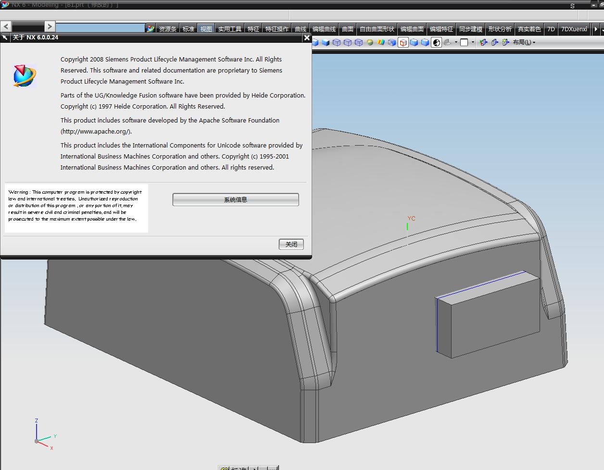Switch to the 曲线 tab
The width and height of the screenshot is (604, 470).
[301, 29]
